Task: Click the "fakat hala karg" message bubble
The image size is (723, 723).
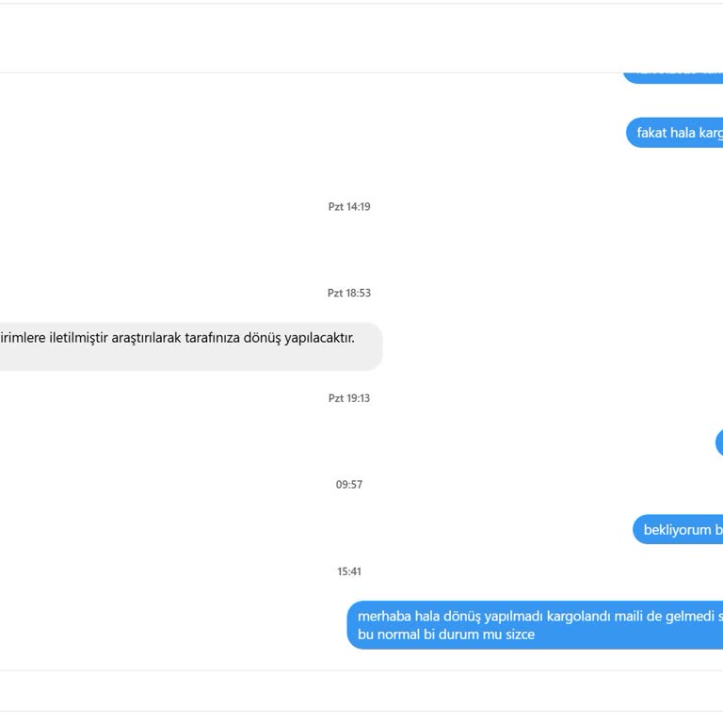Action: click(x=678, y=133)
